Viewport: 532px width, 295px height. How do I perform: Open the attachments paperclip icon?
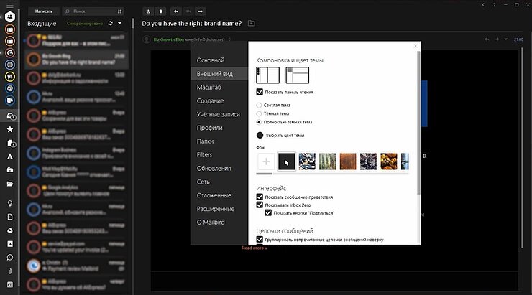pyautogui.click(x=10, y=271)
